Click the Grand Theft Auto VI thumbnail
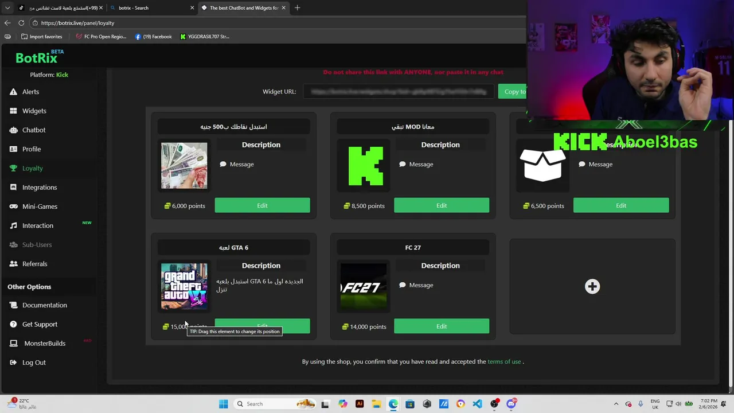734x413 pixels. pos(184,286)
